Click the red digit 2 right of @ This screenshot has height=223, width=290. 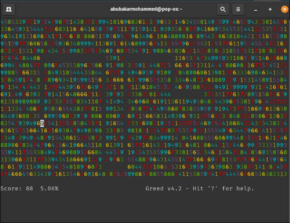tap(46, 123)
